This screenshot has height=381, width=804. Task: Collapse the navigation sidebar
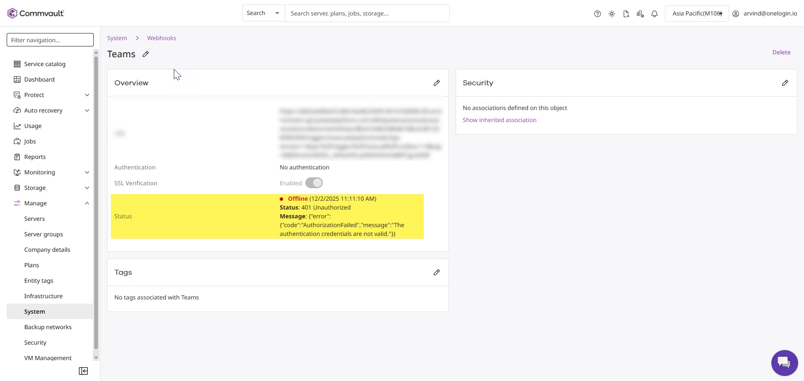click(x=83, y=371)
